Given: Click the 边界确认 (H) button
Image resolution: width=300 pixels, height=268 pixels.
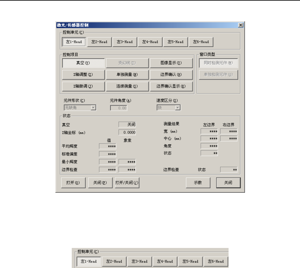Looking at the screenshot, I should tap(171, 75).
